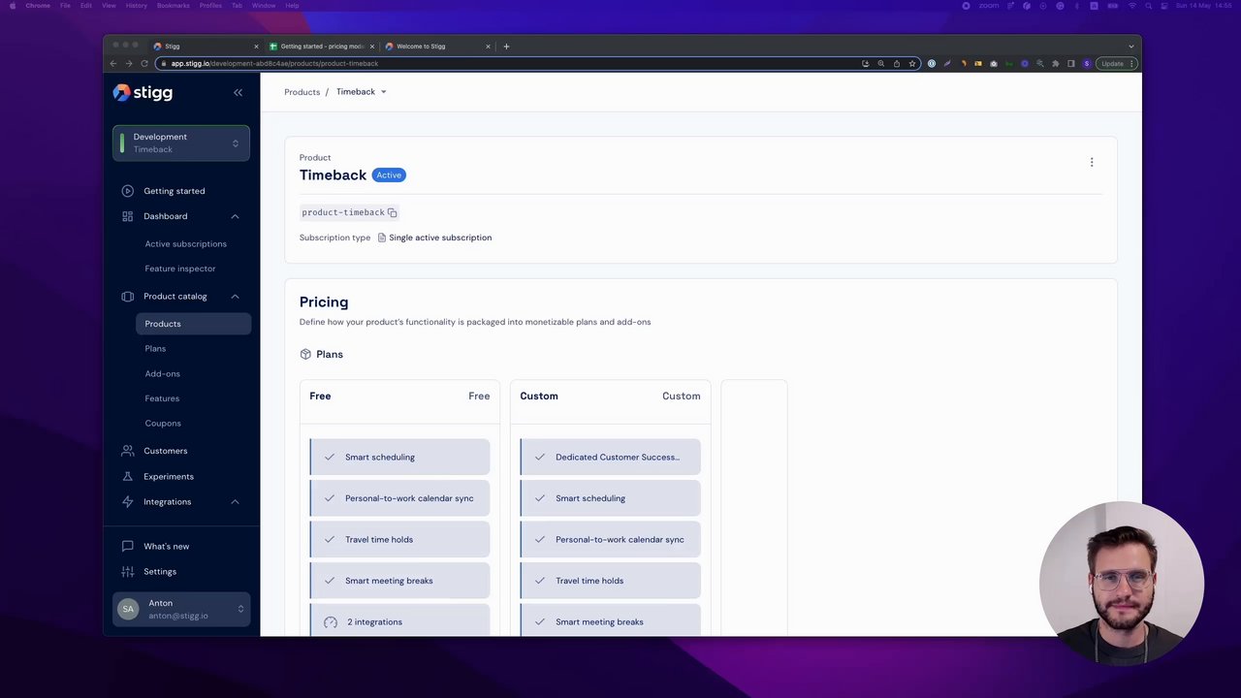This screenshot has height=698, width=1241.
Task: Open the Development environment switcher
Action: 180,143
